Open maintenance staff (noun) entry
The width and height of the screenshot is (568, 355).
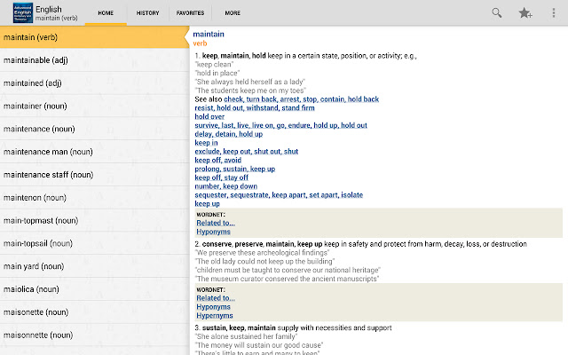tap(44, 175)
